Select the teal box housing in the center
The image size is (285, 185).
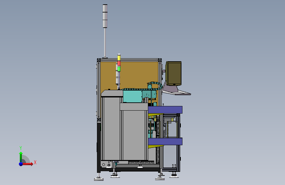pos(132,96)
